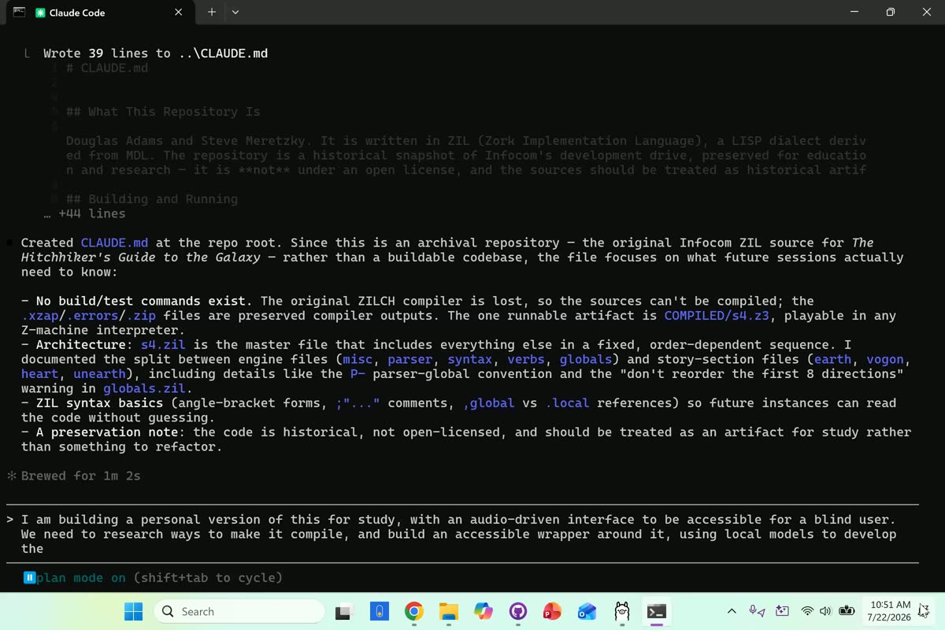The image size is (945, 630).
Task: Open the Windows Start menu
Action: click(134, 611)
